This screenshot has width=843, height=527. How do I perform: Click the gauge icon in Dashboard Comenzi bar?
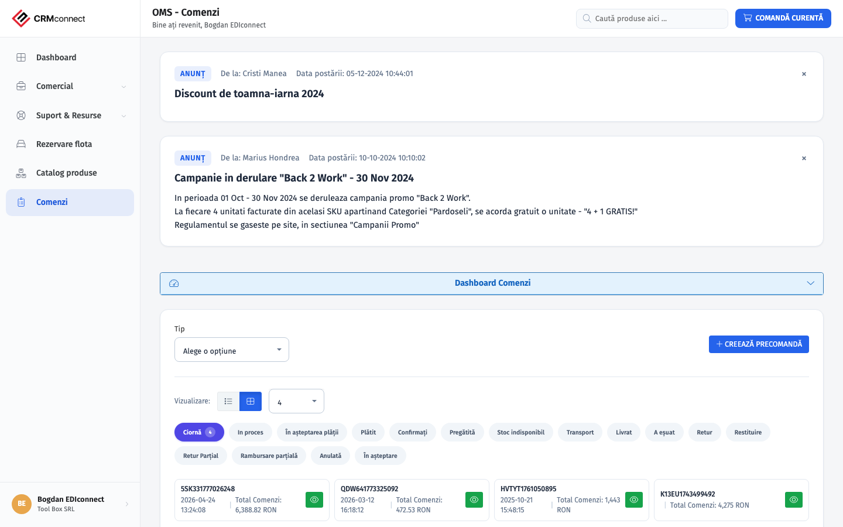[174, 283]
